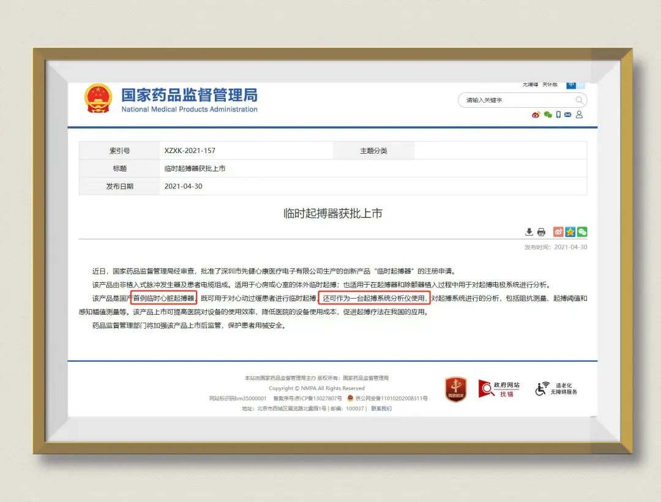Open the 关怀版 care mode link
The image size is (661, 502).
(550, 84)
